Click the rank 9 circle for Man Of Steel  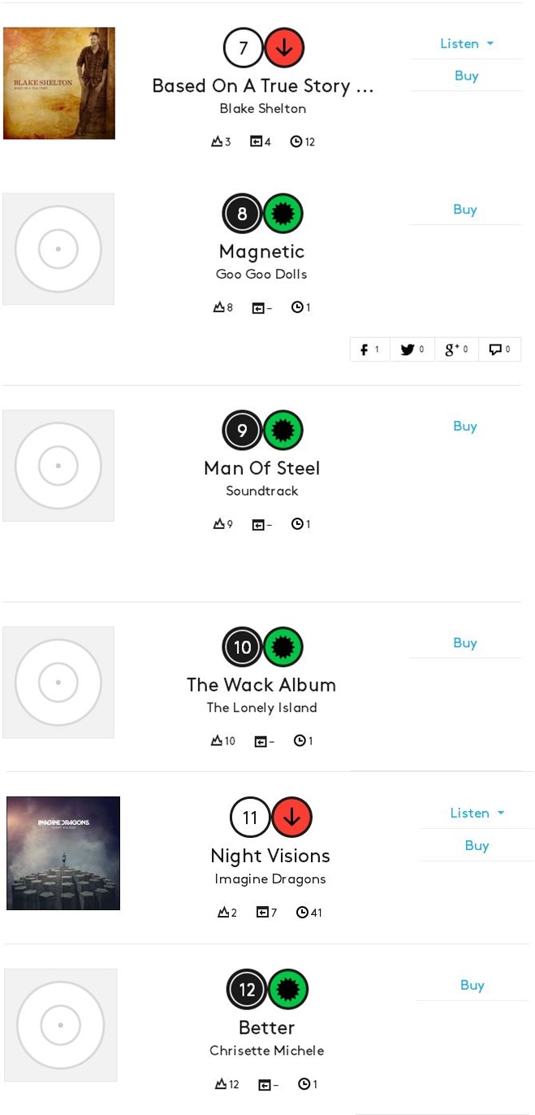242,430
